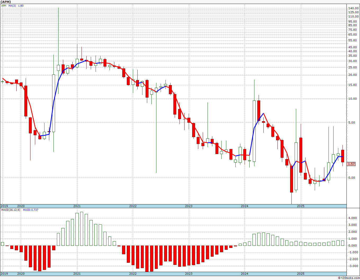This screenshot has width=360, height=280.
Task: Click 2019 on the price chart time axis
Action: coord(4,206)
